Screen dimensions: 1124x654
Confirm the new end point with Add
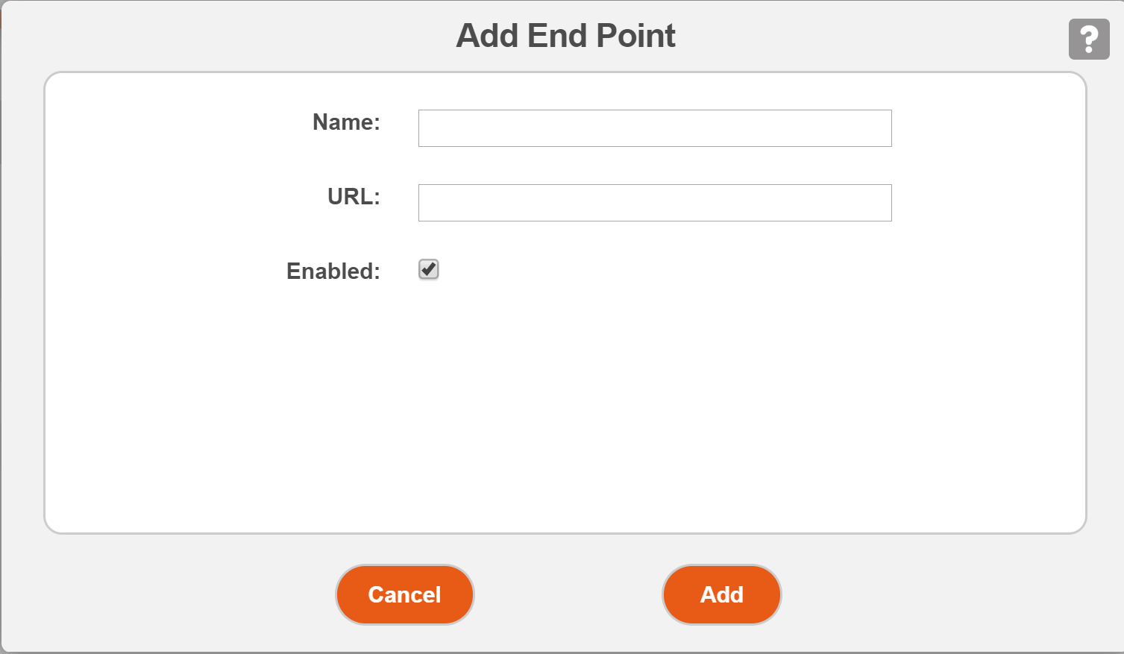721,594
